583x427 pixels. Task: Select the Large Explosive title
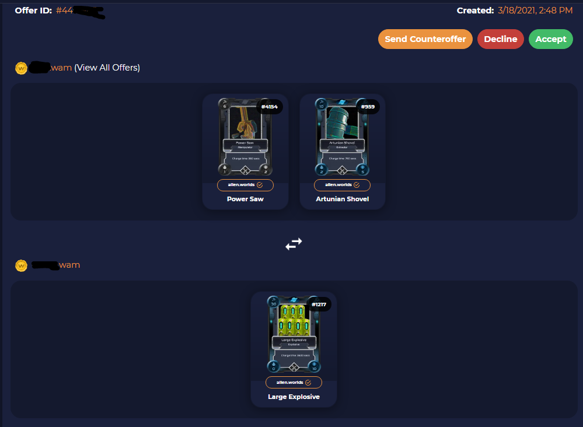tap(294, 397)
